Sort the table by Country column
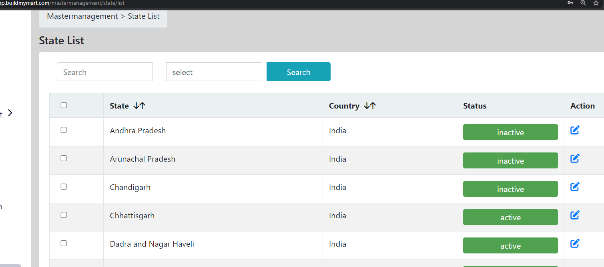Screen dimensions: 604x267 pyautogui.click(x=370, y=106)
